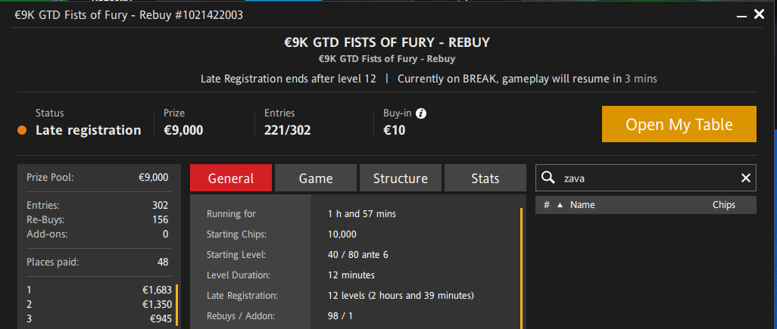Minimize the tournament lobby window
Viewport: 777px width, 329px height.
[741, 16]
